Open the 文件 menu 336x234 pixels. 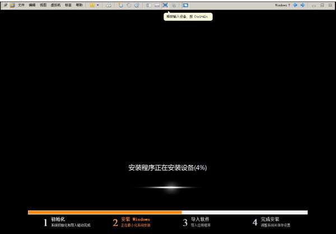click(x=21, y=5)
